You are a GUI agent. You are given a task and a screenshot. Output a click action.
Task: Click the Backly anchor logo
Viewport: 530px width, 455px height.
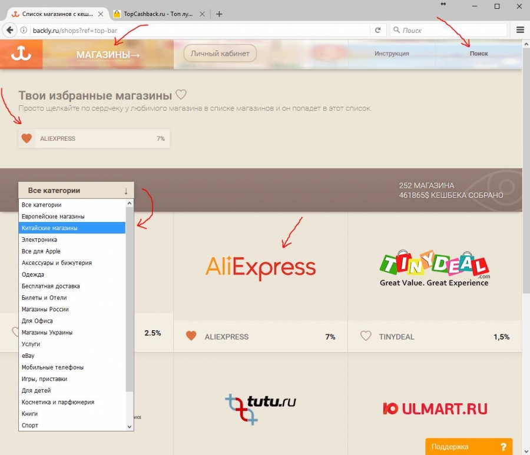click(x=21, y=54)
